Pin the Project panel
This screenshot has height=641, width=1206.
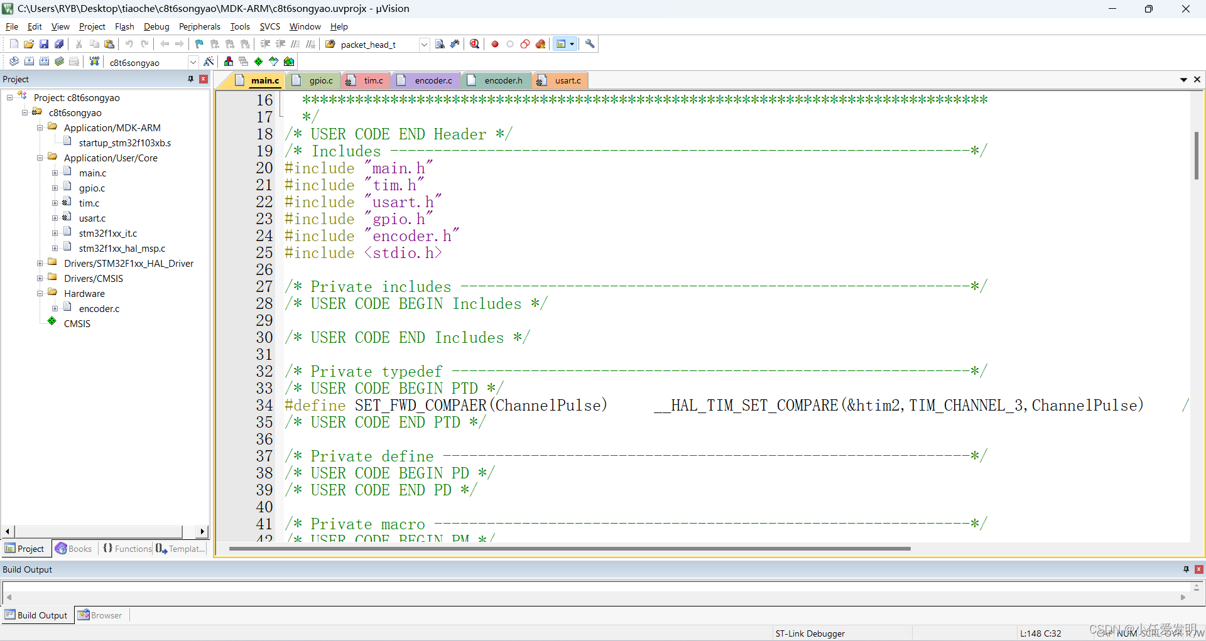(x=189, y=78)
